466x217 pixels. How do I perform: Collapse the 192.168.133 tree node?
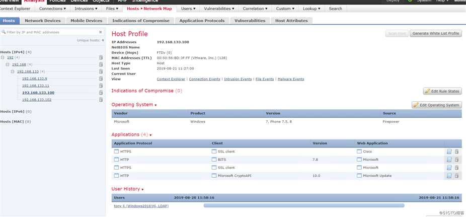click(x=13, y=71)
